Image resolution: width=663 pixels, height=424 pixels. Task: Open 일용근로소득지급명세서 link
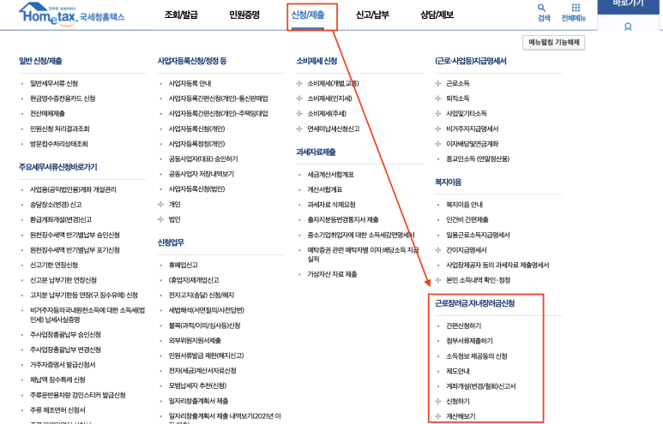478,235
